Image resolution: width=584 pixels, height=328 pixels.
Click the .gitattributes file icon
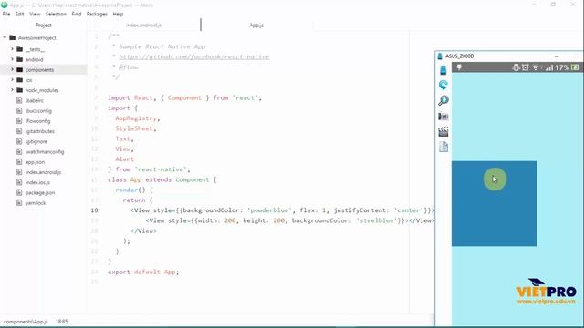pyautogui.click(x=19, y=131)
